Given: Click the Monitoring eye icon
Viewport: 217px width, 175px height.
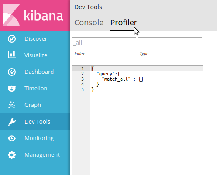Looking at the screenshot, I should (12, 138).
